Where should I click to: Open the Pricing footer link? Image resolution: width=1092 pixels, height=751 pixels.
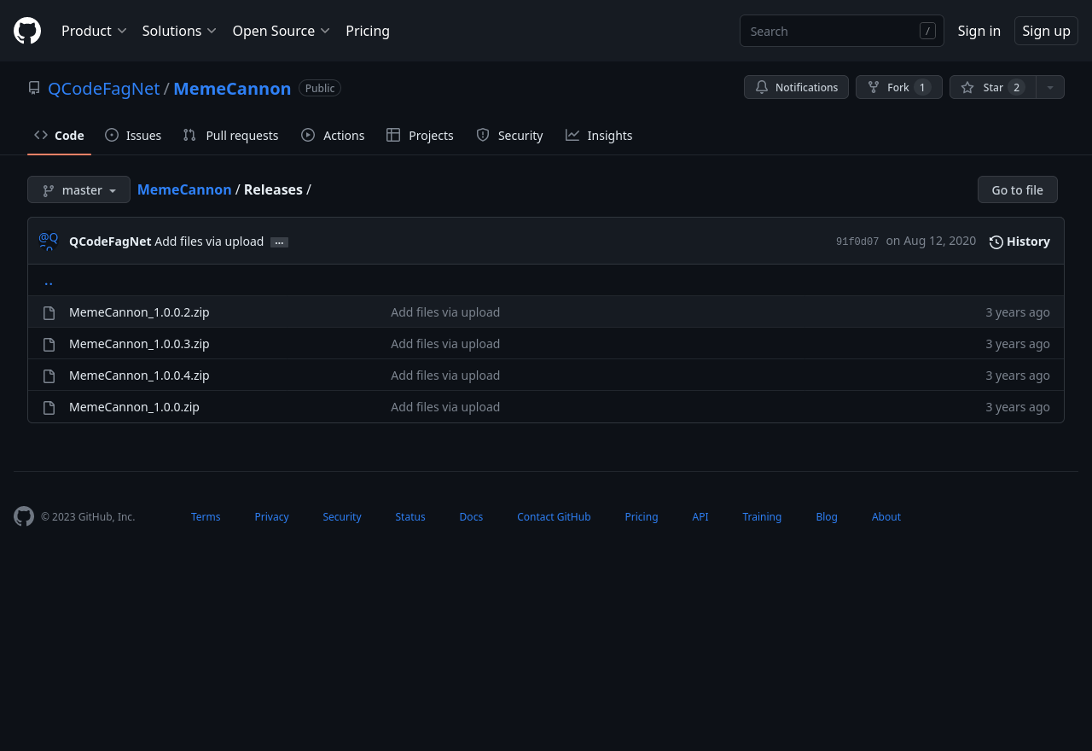642,516
